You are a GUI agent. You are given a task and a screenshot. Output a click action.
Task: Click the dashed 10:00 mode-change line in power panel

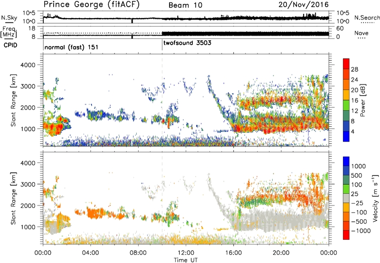162,100
